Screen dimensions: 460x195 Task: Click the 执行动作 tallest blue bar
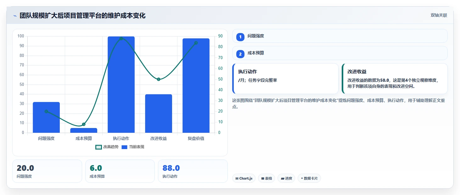pyautogui.click(x=121, y=85)
